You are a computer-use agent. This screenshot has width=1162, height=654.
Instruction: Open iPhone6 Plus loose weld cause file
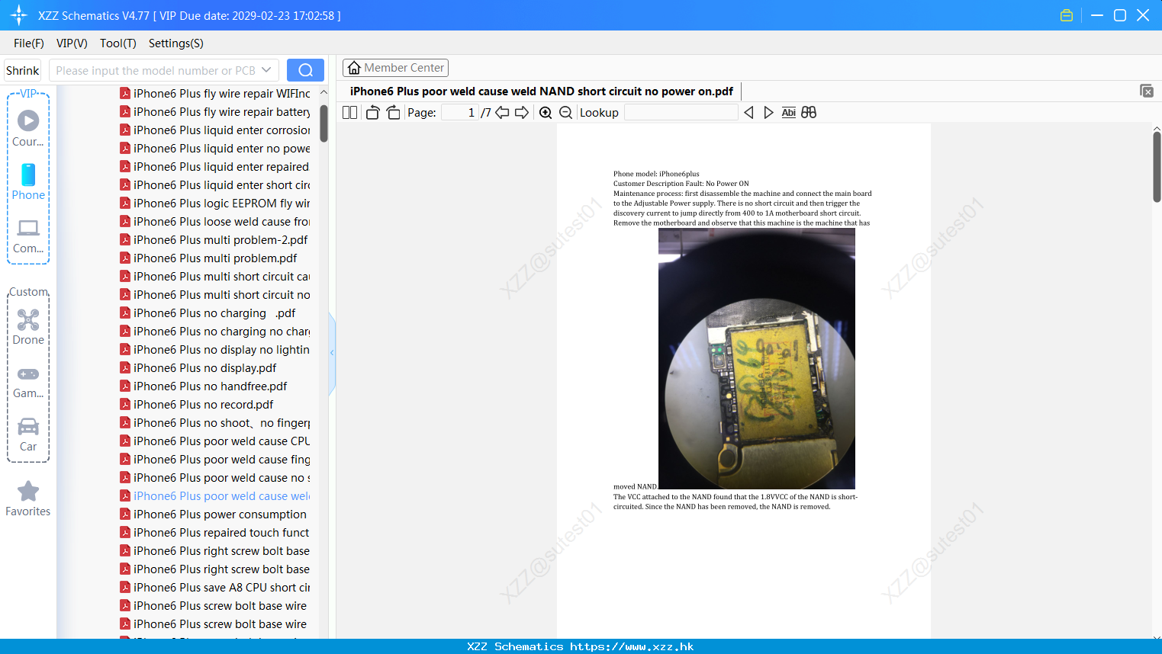(x=215, y=222)
